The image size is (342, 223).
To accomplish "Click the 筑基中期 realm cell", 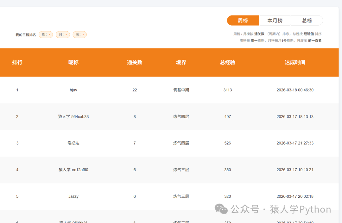I will [x=181, y=90].
